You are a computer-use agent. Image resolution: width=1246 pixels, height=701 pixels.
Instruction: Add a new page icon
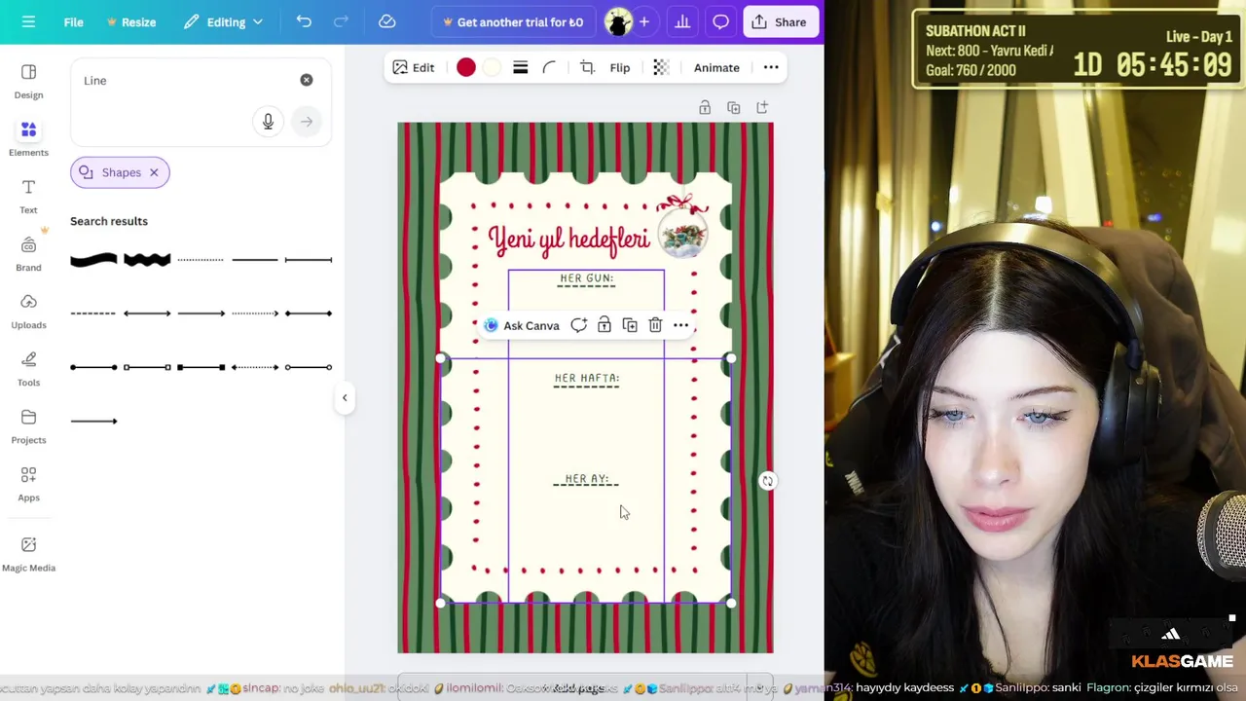762,108
